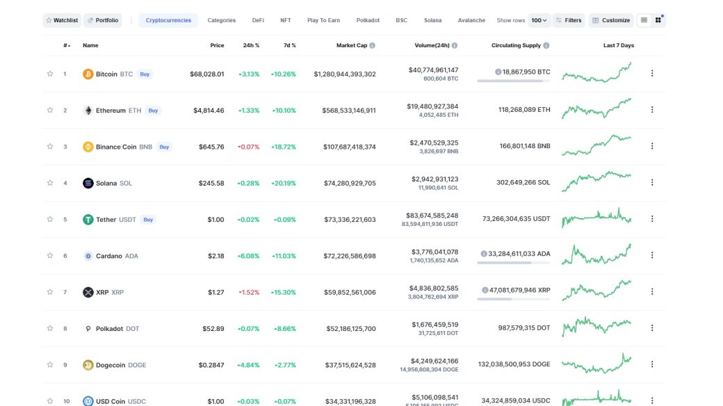Click the info icon beside Bitcoin supply
The image size is (723, 406).
[x=498, y=72]
